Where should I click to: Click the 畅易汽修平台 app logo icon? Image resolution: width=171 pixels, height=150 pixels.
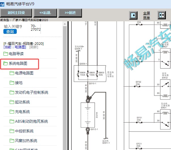[x=2, y=4]
